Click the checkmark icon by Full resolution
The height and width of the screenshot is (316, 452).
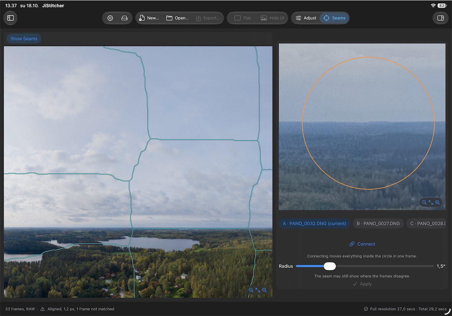tap(366, 309)
